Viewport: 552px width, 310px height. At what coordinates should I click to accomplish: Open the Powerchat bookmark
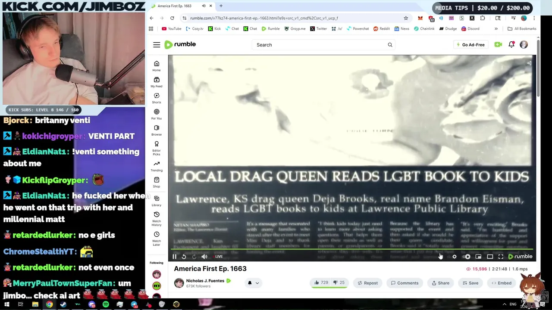(x=357, y=29)
